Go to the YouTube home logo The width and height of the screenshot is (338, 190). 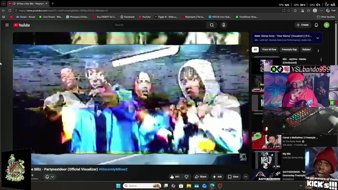pos(22,25)
